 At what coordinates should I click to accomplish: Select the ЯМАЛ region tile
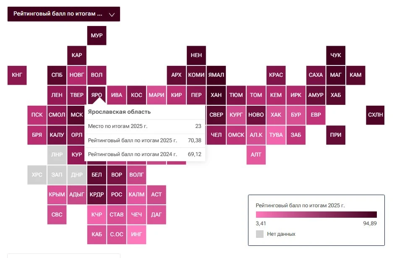coord(216,75)
